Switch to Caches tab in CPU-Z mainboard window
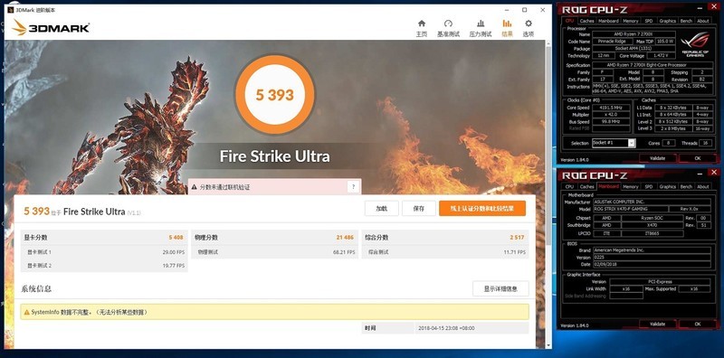724x358 pixels. coord(586,186)
